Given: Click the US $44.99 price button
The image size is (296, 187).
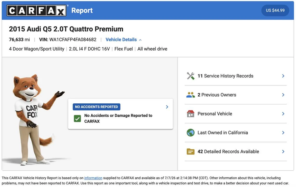Looking at the screenshot, I should [275, 10].
